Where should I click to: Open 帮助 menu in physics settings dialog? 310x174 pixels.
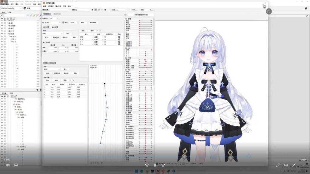[69, 6]
